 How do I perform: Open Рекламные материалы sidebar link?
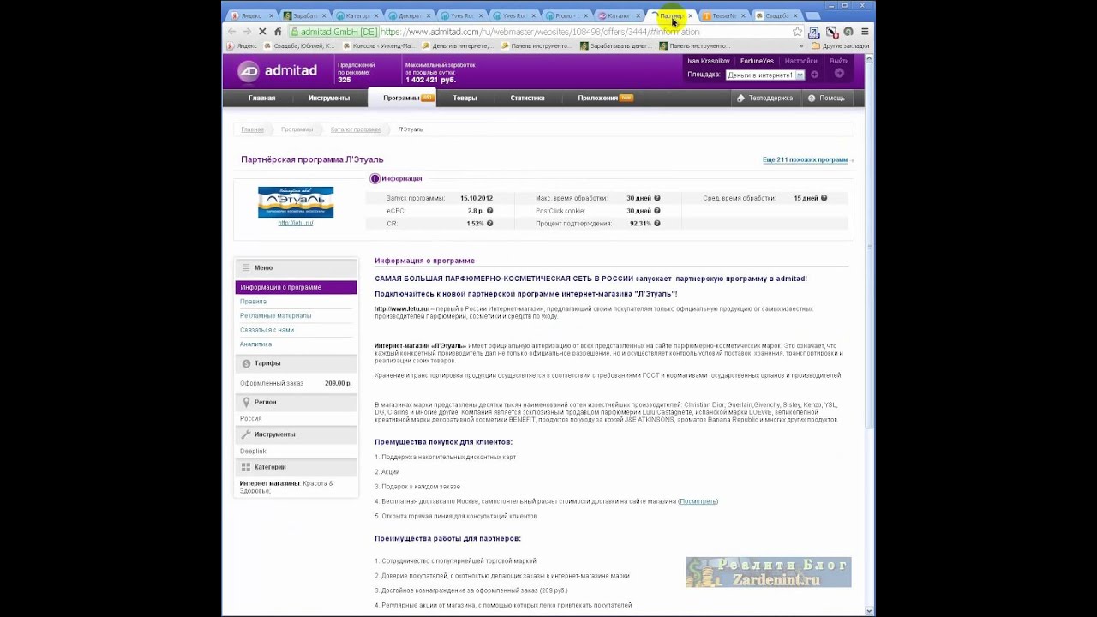(x=275, y=315)
